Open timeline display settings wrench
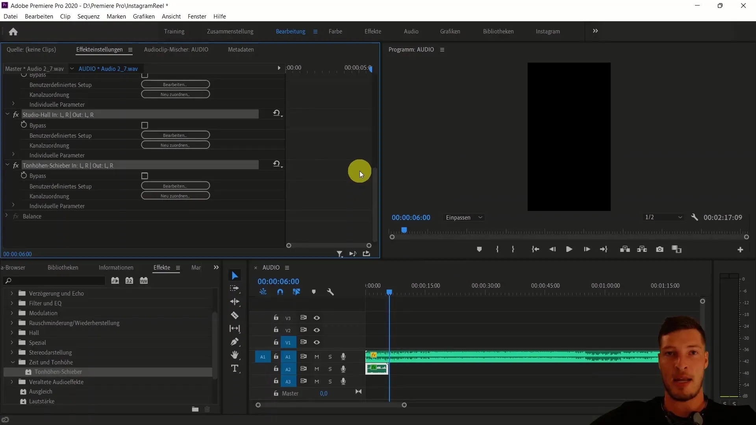756x425 pixels. [x=330, y=292]
